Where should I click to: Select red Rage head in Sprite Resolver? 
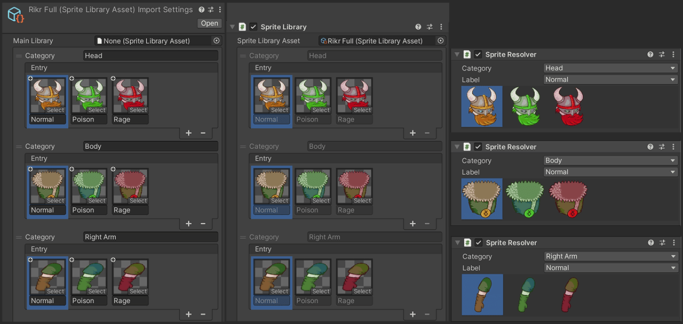point(568,106)
